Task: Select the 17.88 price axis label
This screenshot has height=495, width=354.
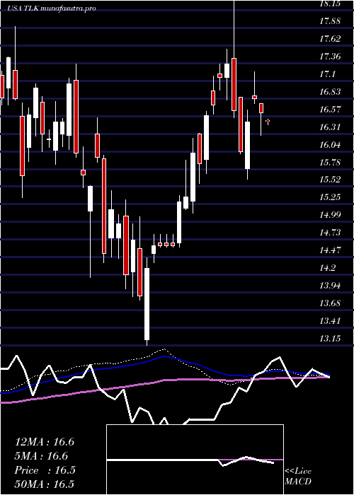Action: pos(330,21)
